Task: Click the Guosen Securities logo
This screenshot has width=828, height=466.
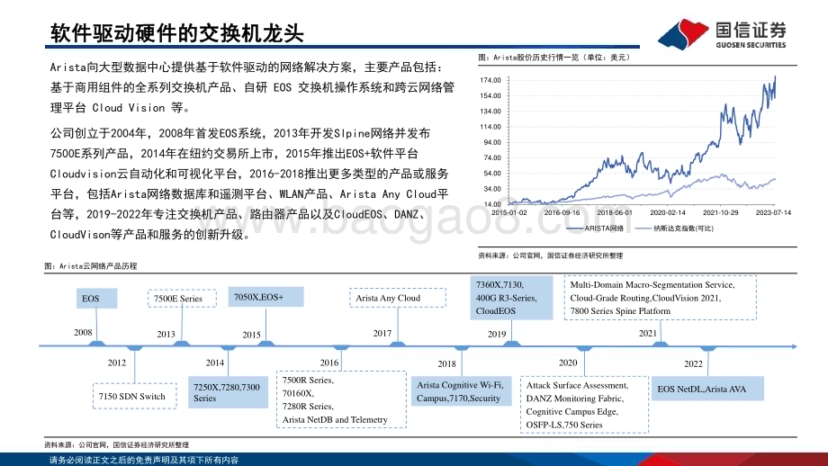Action: [x=722, y=34]
